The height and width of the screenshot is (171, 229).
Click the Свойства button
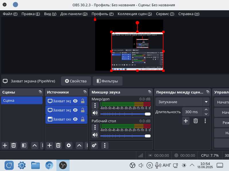click(x=76, y=81)
